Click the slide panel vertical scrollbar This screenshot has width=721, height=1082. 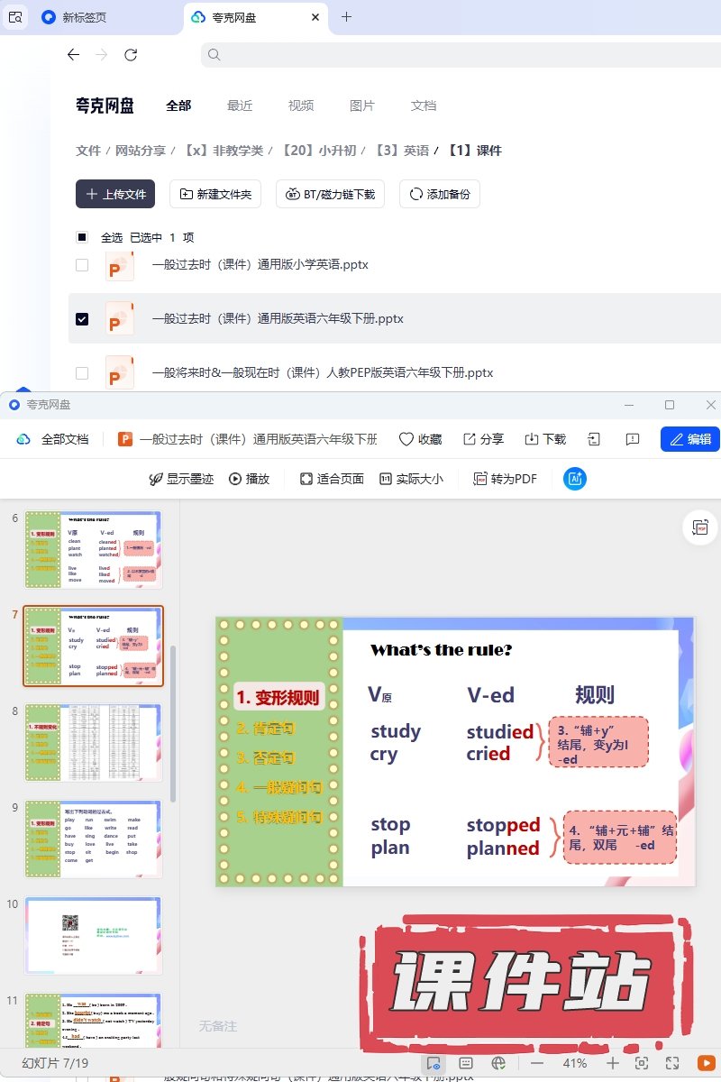172,721
